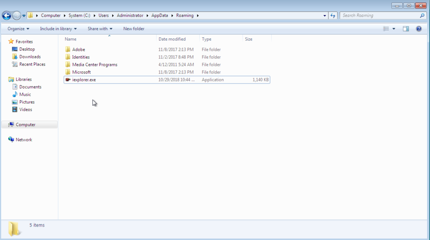Open the address bar history dropdown
The image size is (430, 240).
[x=325, y=16]
